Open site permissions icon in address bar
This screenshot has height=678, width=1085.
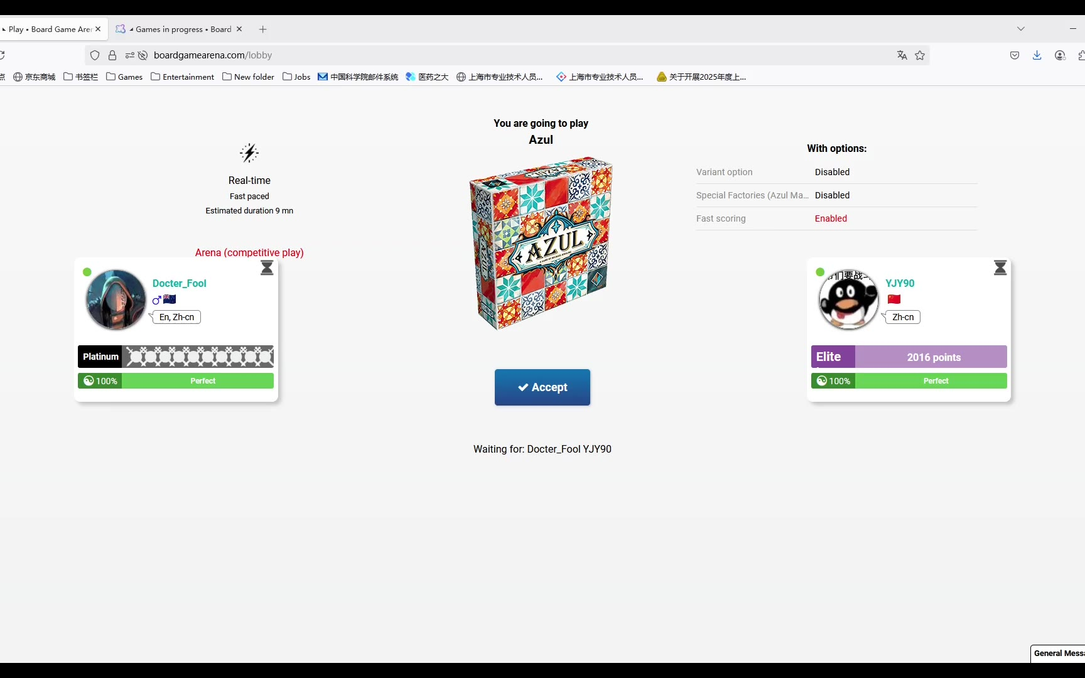point(129,55)
